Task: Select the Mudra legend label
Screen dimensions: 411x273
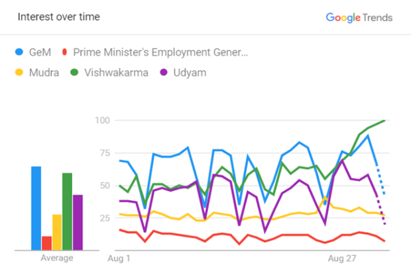Action: tap(44, 73)
